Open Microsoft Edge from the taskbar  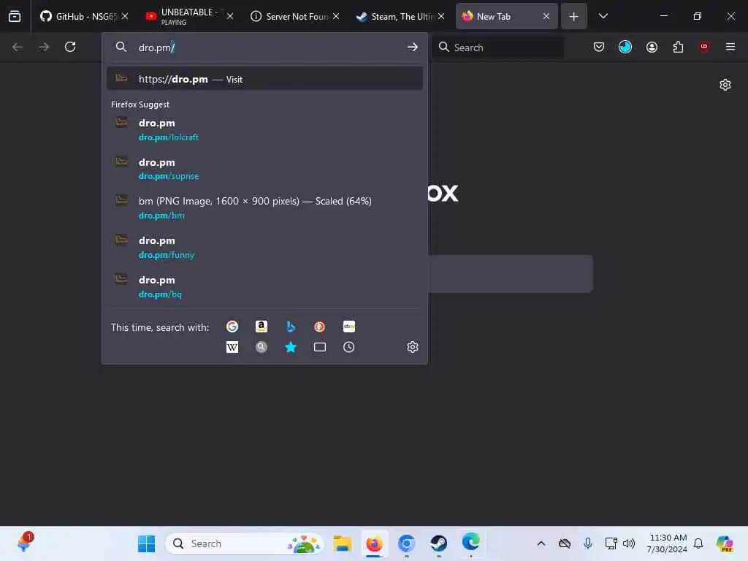[470, 543]
